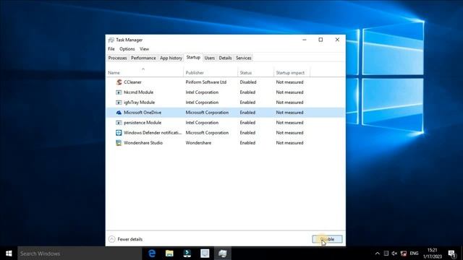Open the volume control in the system tray
Image resolution: width=463 pixels, height=260 pixels.
tap(394, 253)
